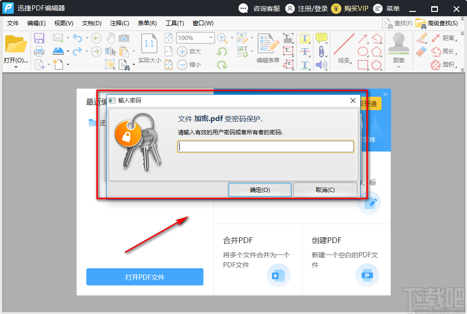
Task: Open the zoom level 100% dropdown
Action: [211, 38]
